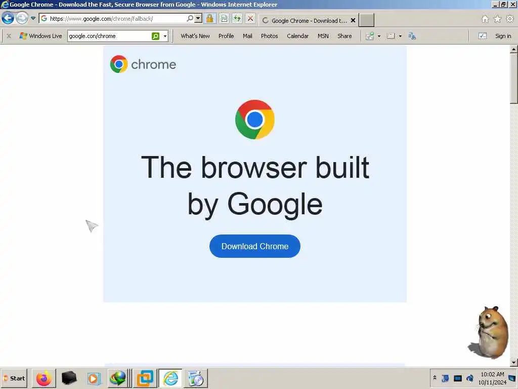Stop loading with the red X icon
This screenshot has width=518, height=389.
pos(250,19)
